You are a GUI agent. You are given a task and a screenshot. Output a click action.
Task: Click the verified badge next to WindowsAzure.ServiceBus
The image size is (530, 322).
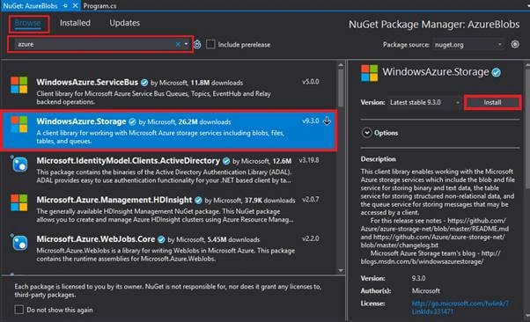tap(144, 83)
